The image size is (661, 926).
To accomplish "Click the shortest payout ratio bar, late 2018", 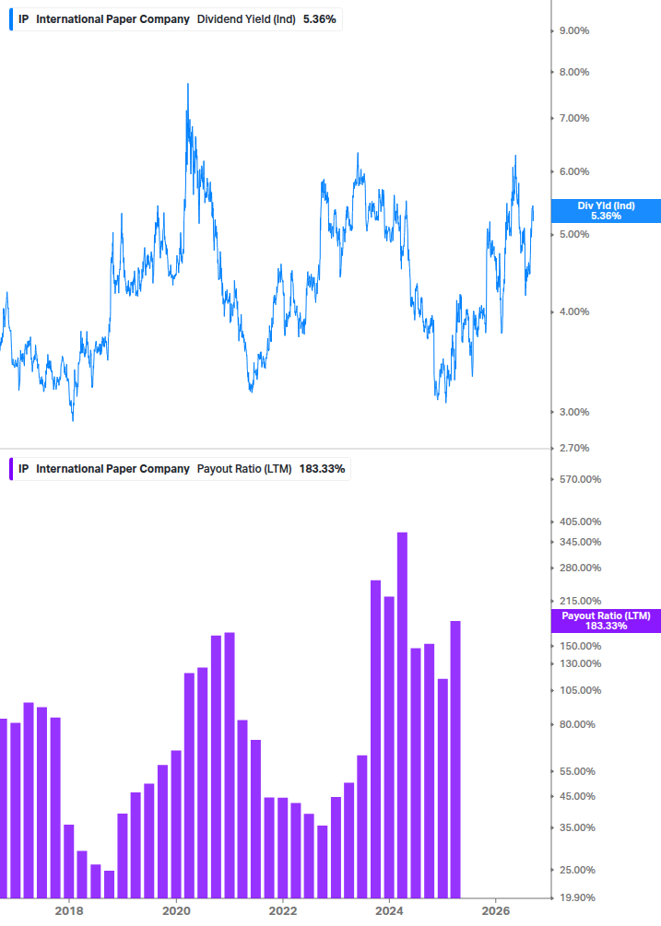I will coord(110,885).
